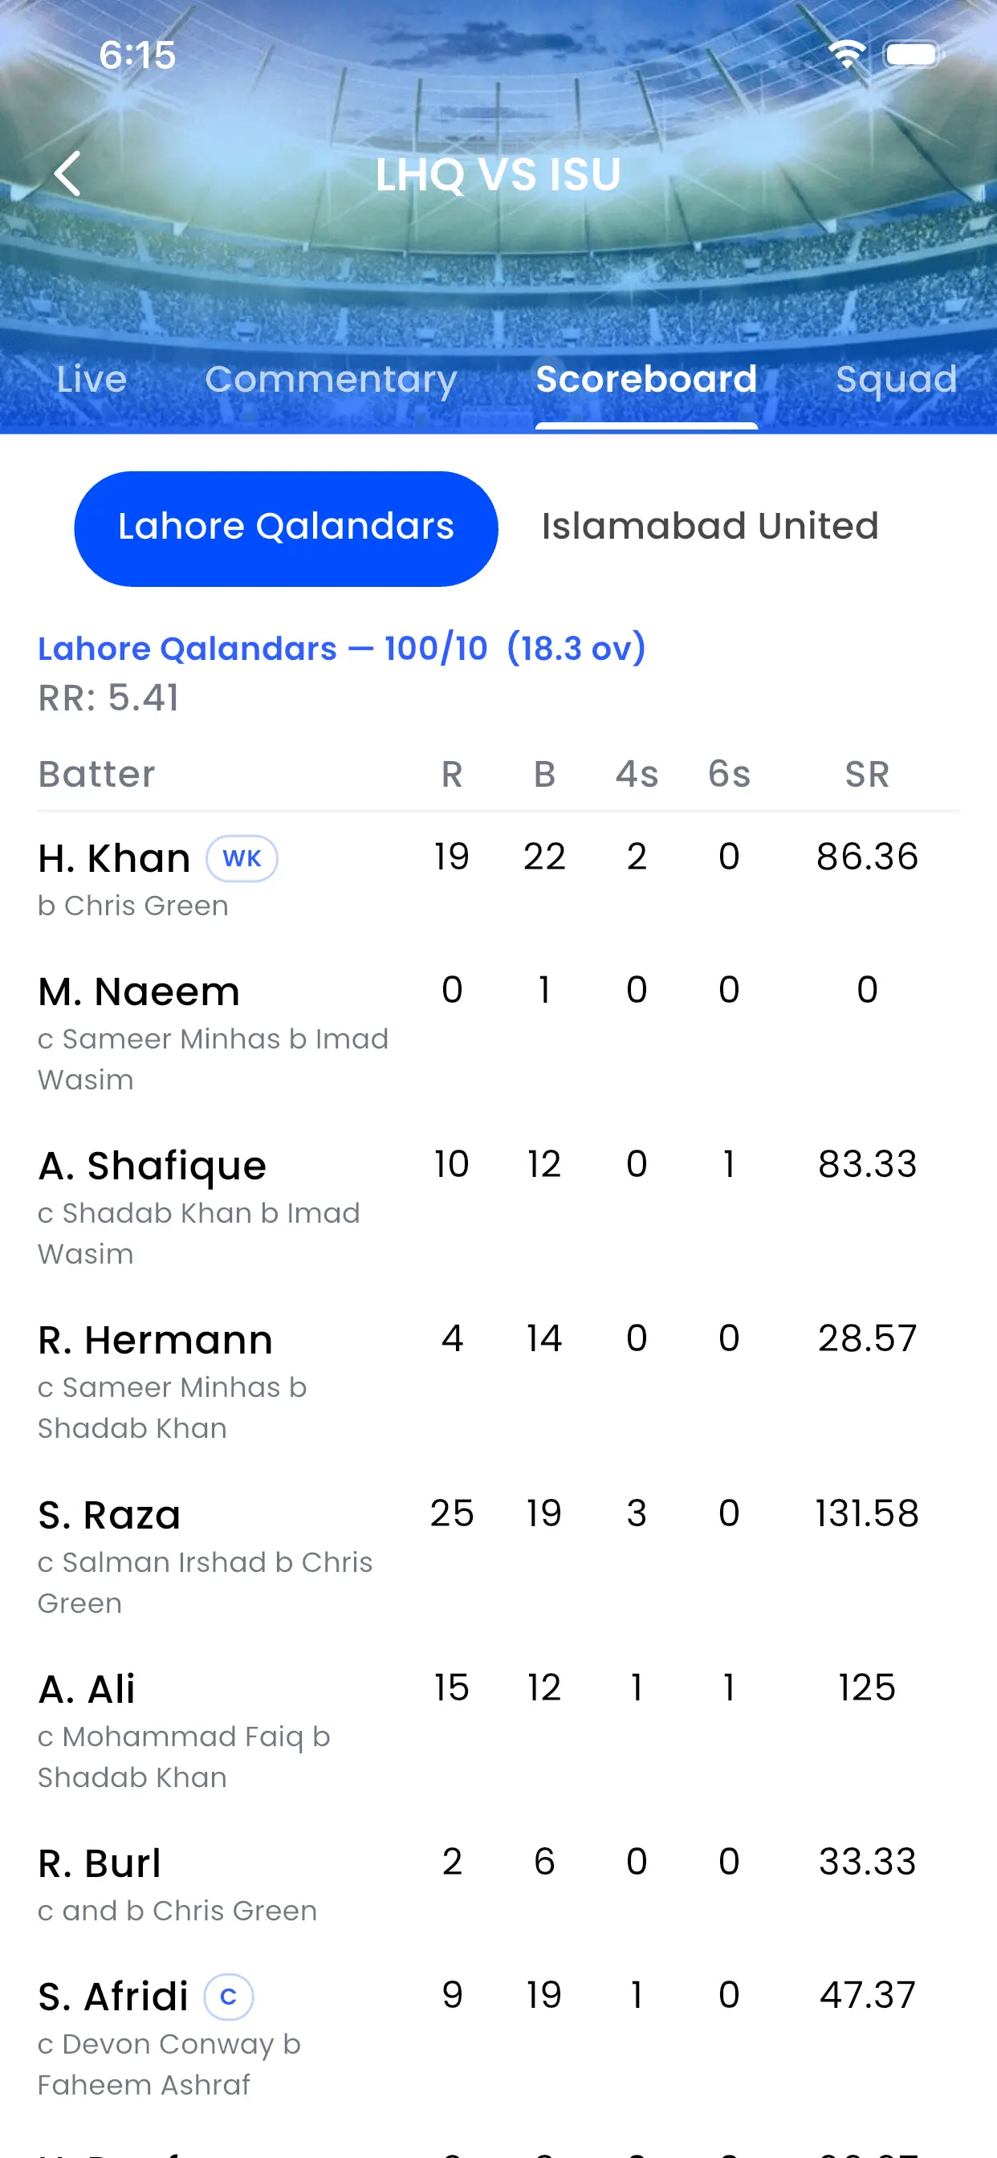Tap the back arrow to exit match view

68,174
